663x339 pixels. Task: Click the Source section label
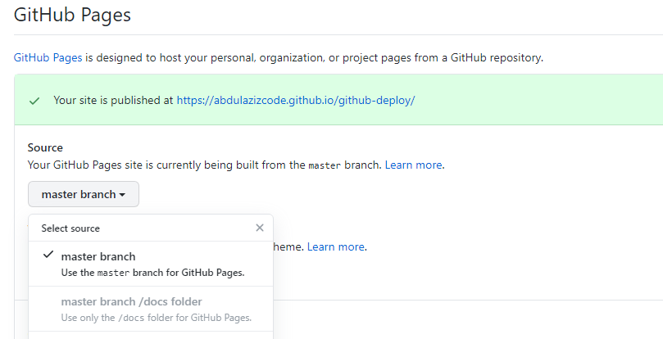click(x=45, y=147)
